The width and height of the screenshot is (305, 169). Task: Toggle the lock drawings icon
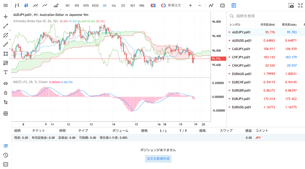6,93
